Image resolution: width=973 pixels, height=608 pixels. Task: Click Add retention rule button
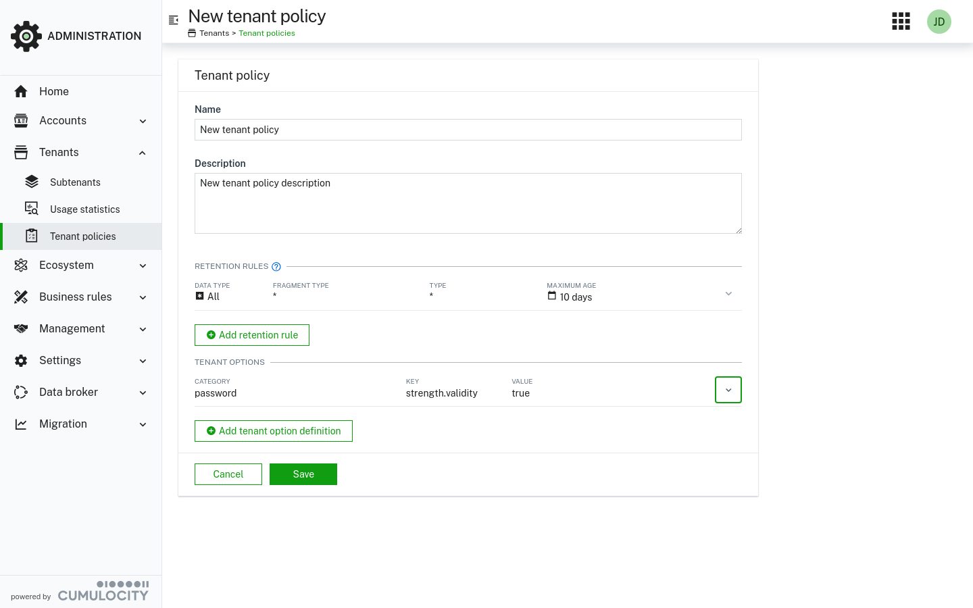(252, 335)
